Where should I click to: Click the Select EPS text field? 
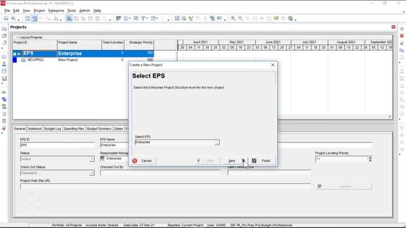pos(175,142)
